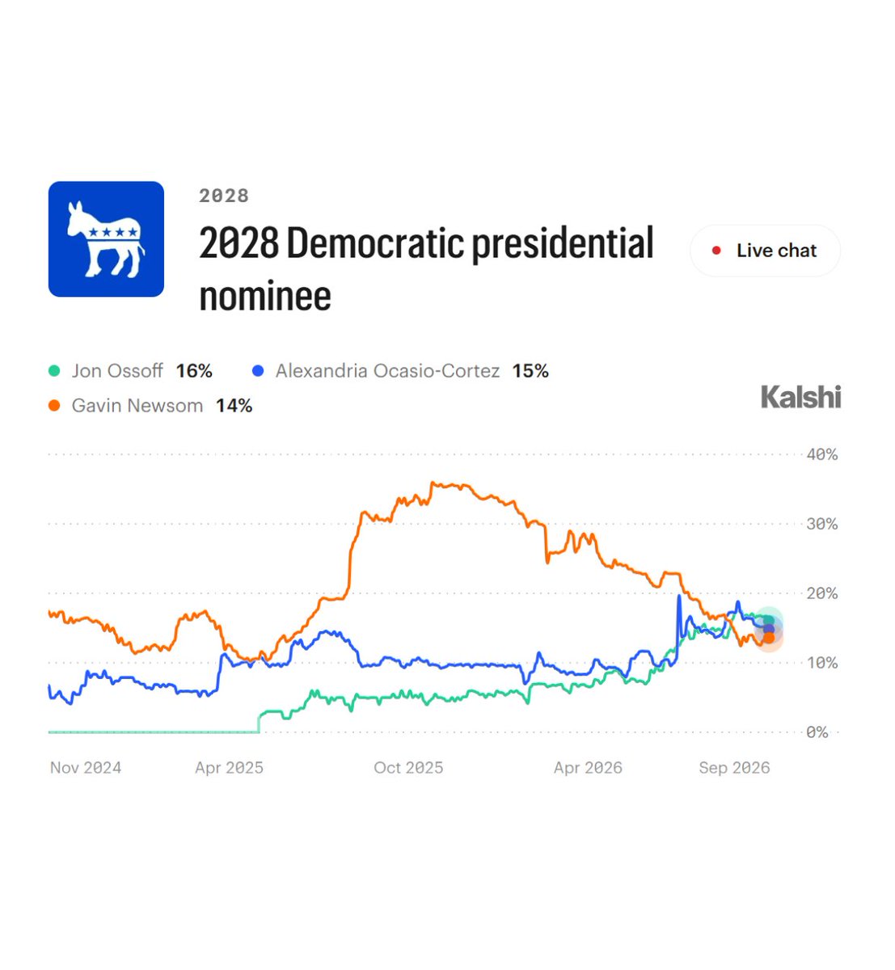
Task: Select the Apr 2026 axis label
Action: [x=588, y=768]
